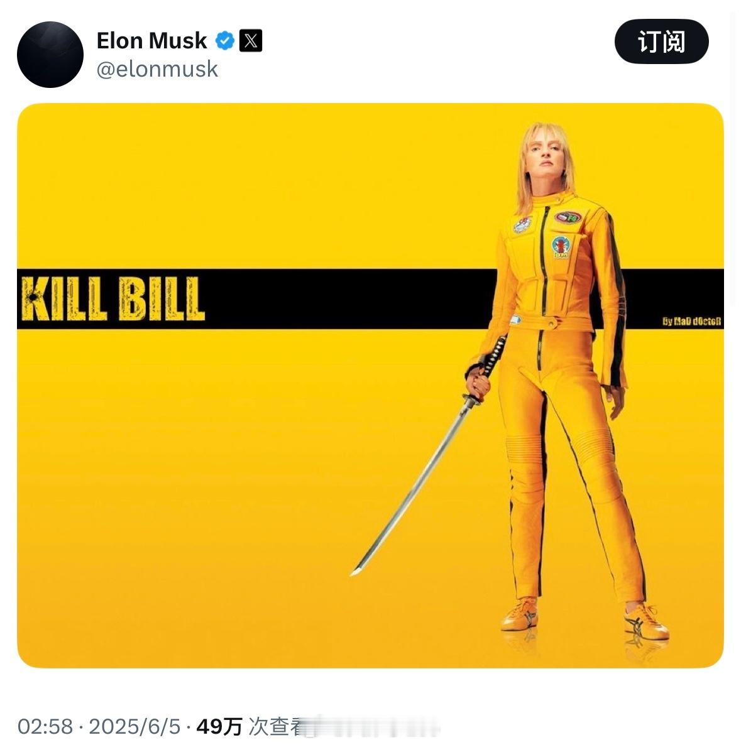This screenshot has width=741, height=745.
Task: Click the red oval patch on jacket
Action: tap(568, 217)
